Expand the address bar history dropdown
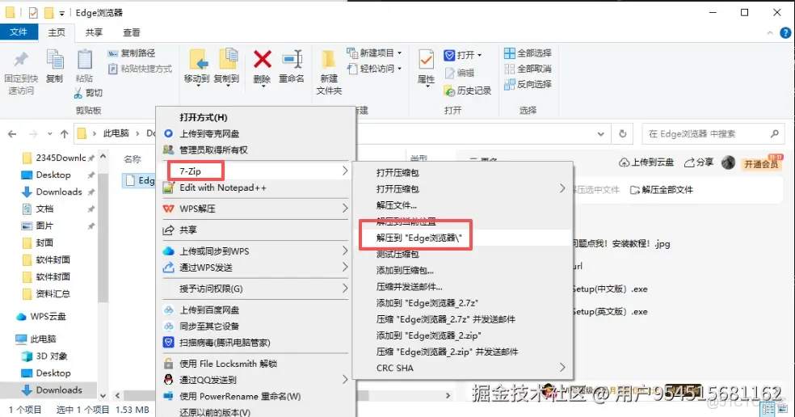The image size is (795, 417). click(601, 134)
